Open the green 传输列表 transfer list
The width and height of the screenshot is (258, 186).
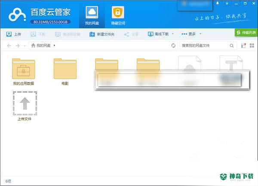pos(246,33)
